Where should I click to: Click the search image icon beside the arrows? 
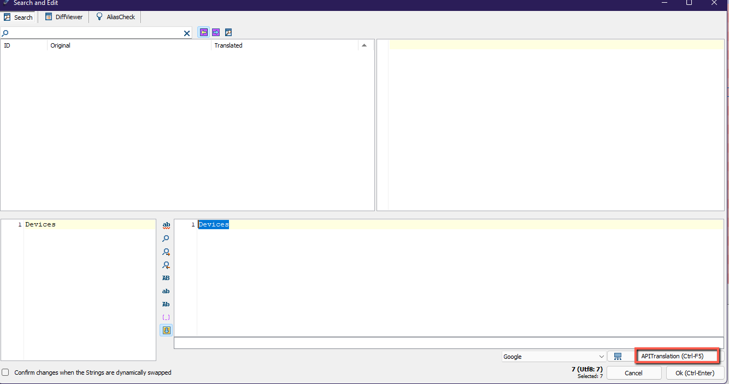(228, 32)
